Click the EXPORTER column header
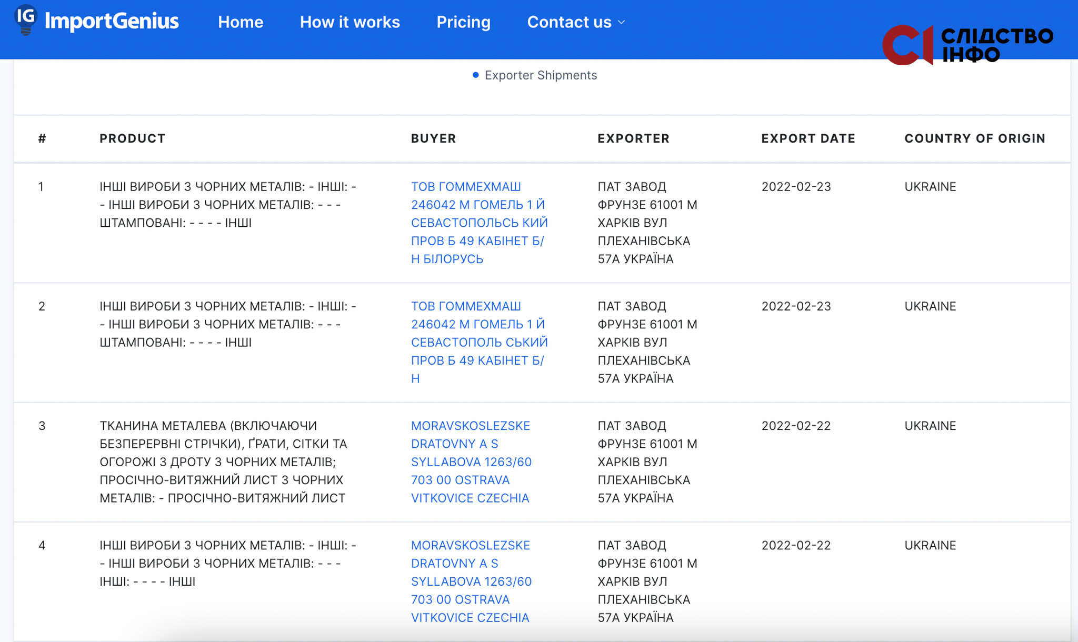This screenshot has width=1078, height=642. coord(634,138)
